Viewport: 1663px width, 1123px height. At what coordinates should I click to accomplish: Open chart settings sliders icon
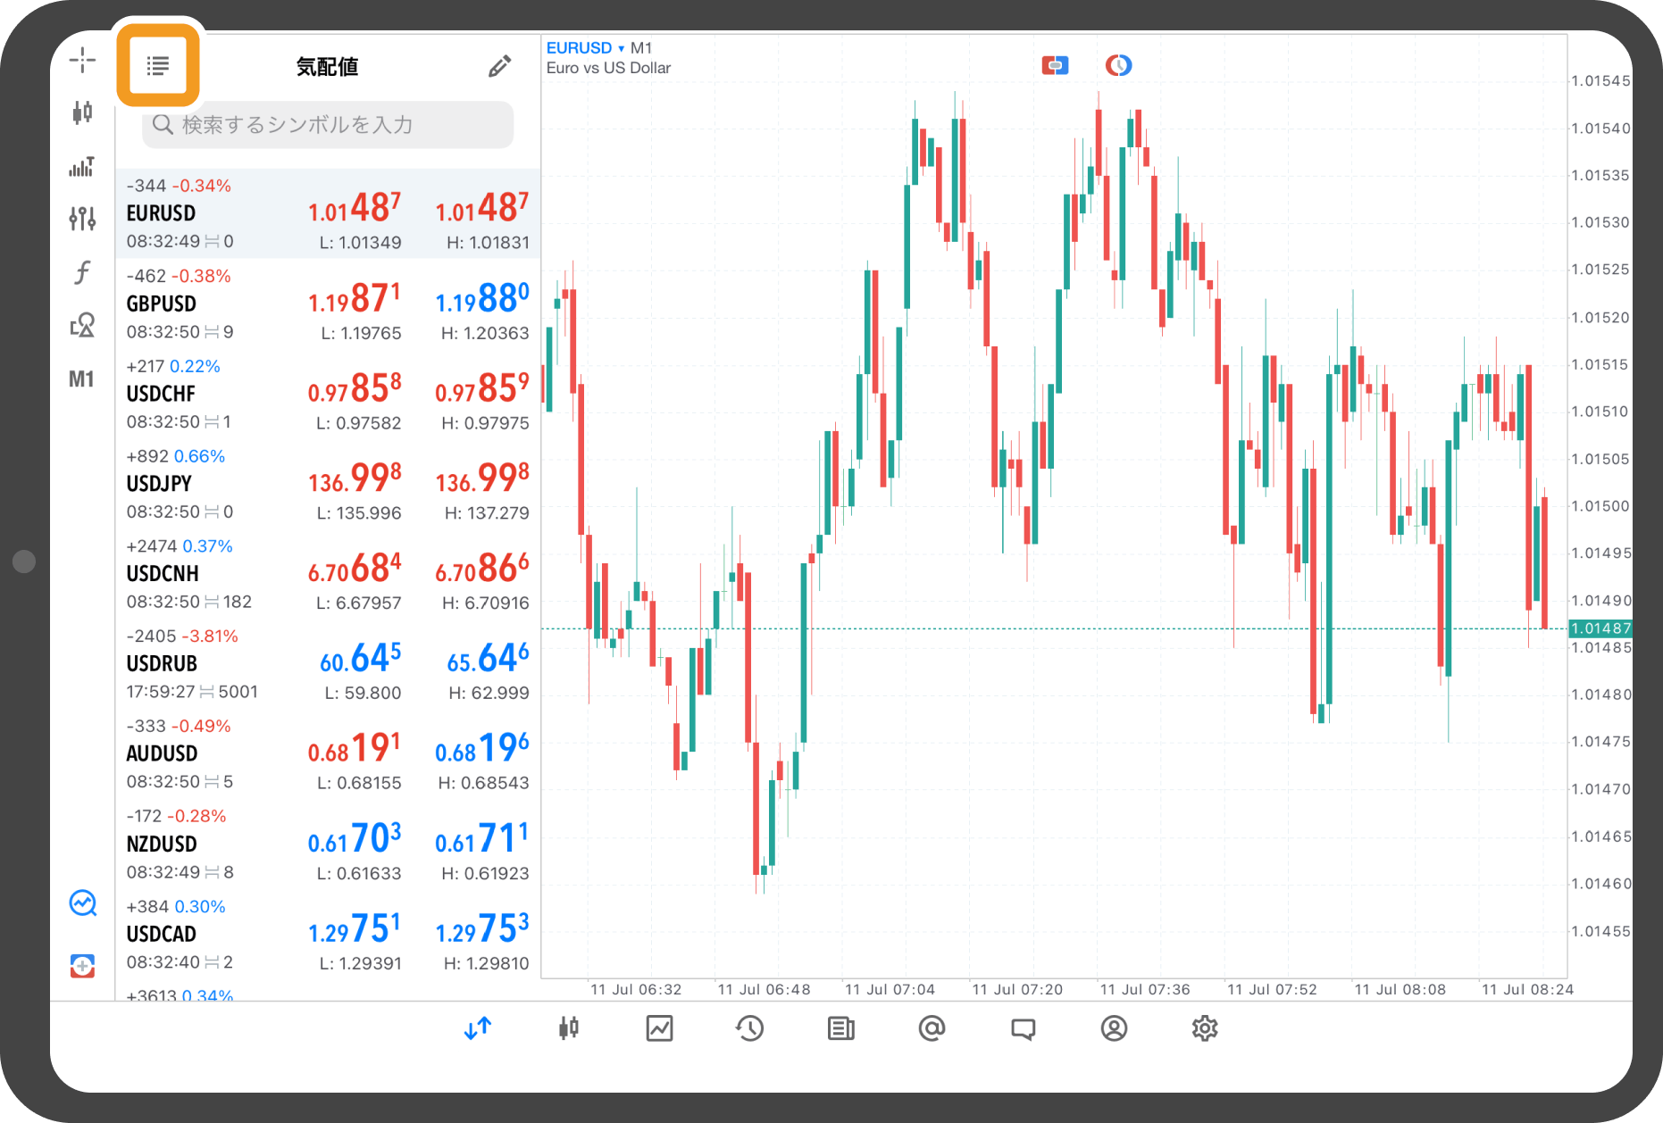coord(82,218)
